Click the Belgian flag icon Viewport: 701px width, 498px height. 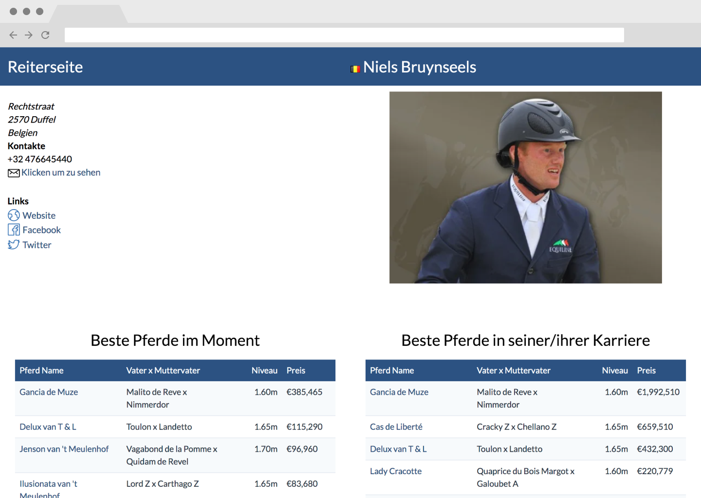pos(355,69)
